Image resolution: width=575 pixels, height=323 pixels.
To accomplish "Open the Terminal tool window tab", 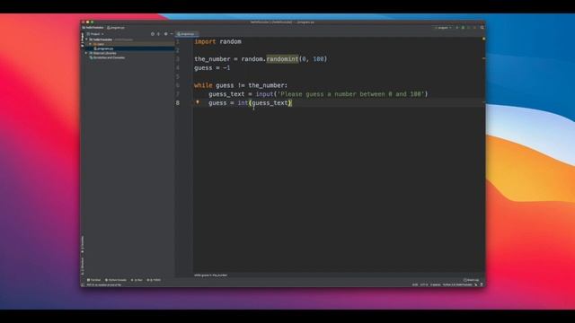I will coord(93,280).
